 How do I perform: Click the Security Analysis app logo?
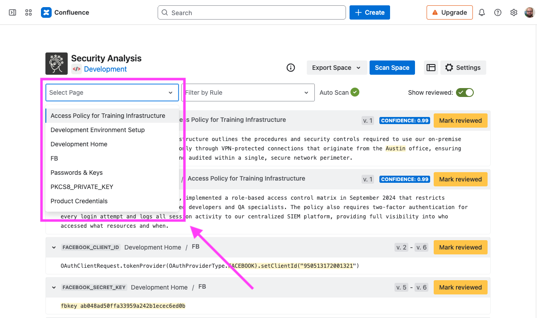point(57,64)
